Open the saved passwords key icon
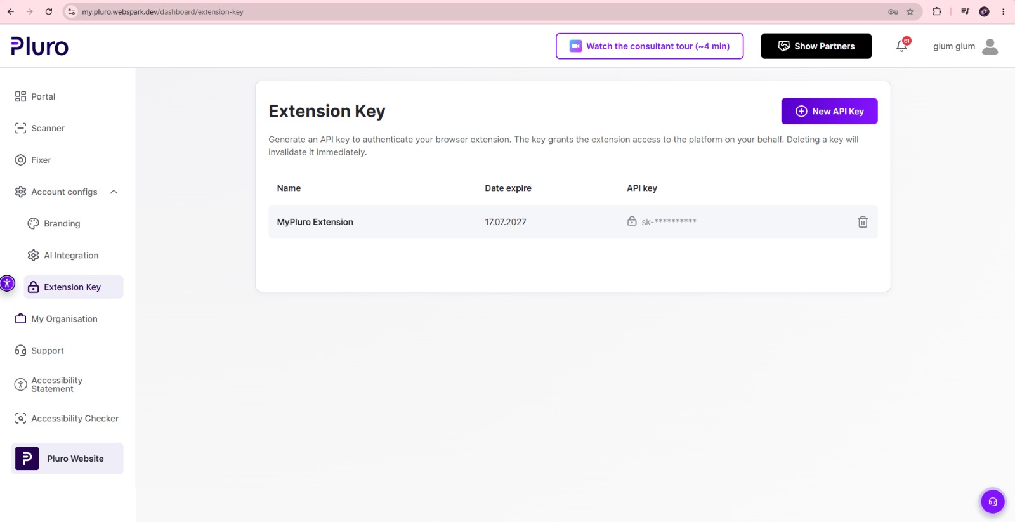The image size is (1015, 522). click(x=893, y=11)
